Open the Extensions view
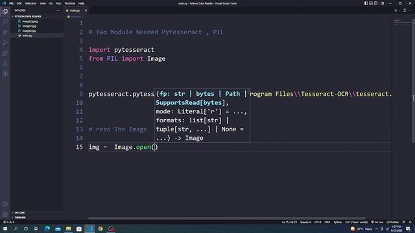This screenshot has height=233, width=415. point(5,53)
